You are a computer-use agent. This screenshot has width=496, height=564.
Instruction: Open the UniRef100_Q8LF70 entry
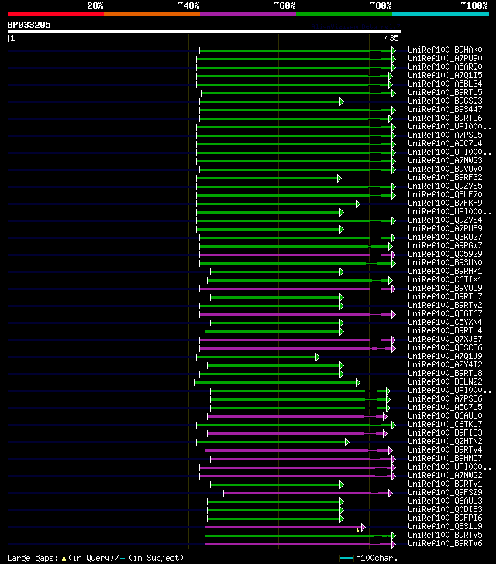(445, 195)
